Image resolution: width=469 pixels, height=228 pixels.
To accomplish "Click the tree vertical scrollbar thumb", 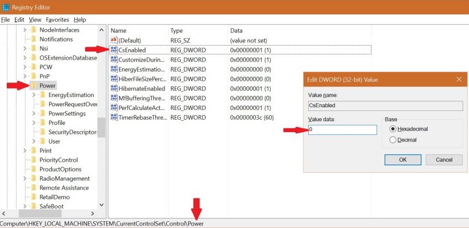I will coord(101,127).
